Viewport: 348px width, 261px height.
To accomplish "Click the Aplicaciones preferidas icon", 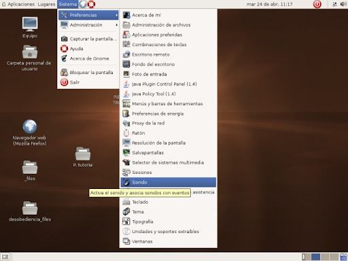I will tap(126, 35).
